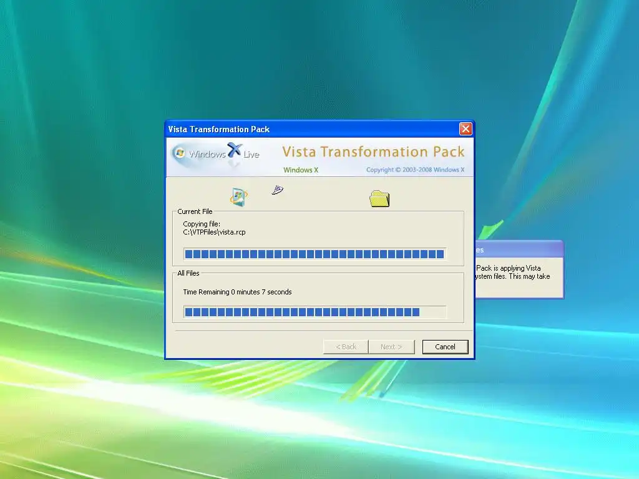Click the flying paper copy animation icon
This screenshot has width=639, height=479.
[278, 190]
